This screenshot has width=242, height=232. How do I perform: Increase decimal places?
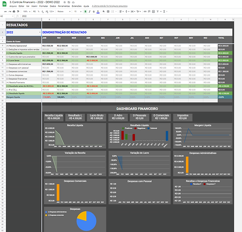click(x=47, y=12)
